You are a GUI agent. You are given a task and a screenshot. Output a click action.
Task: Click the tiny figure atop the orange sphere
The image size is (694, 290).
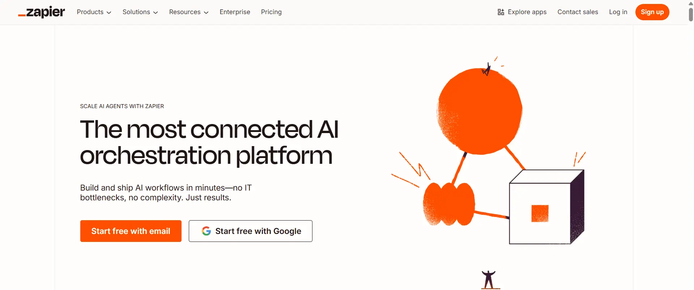(486, 70)
